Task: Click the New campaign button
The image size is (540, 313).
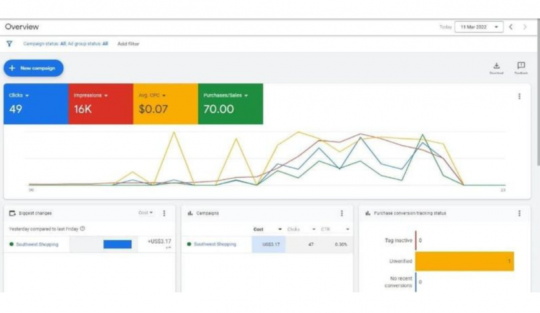Action: click(x=34, y=68)
